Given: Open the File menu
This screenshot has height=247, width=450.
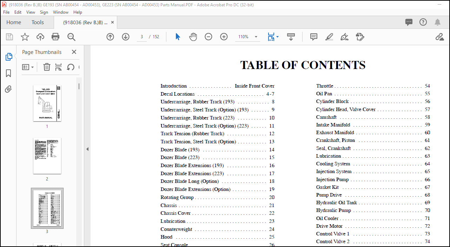Looking at the screenshot, I should click(7, 12).
